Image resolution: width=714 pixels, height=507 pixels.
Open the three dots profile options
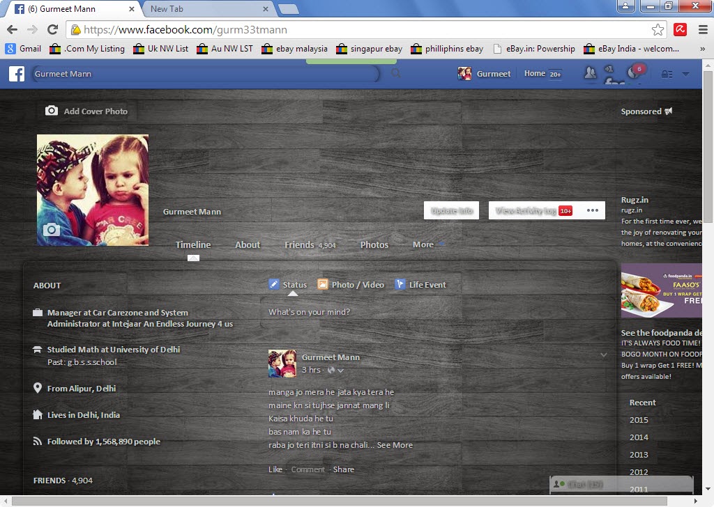(x=593, y=210)
